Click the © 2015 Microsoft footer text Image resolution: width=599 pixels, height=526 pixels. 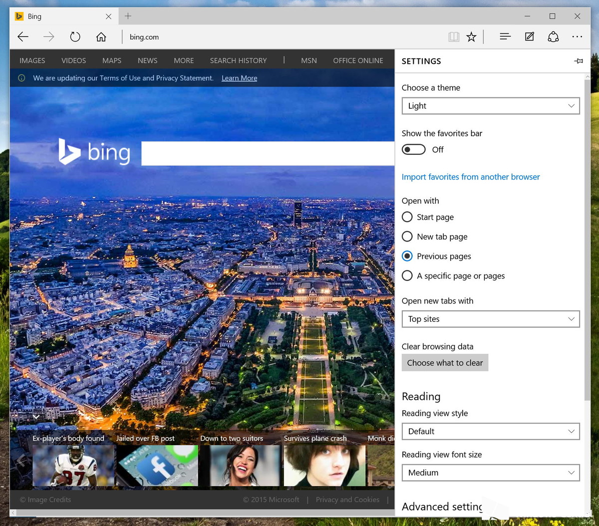[x=271, y=500]
